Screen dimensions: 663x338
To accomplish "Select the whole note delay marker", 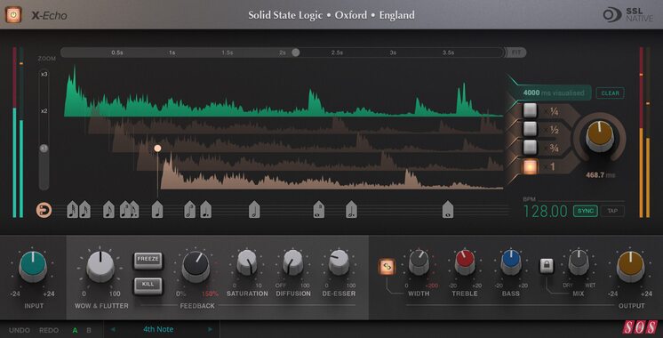I will coord(448,209).
